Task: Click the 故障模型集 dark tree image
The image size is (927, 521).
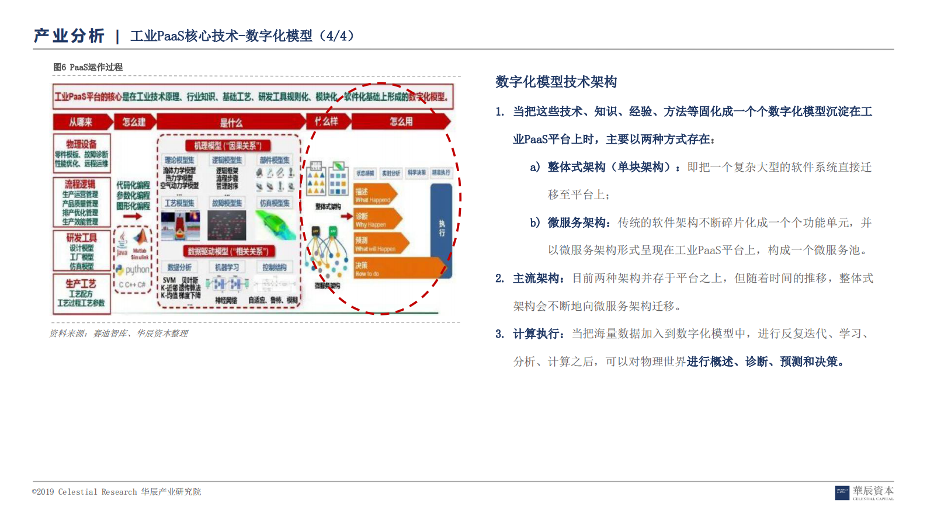Action: [x=227, y=225]
